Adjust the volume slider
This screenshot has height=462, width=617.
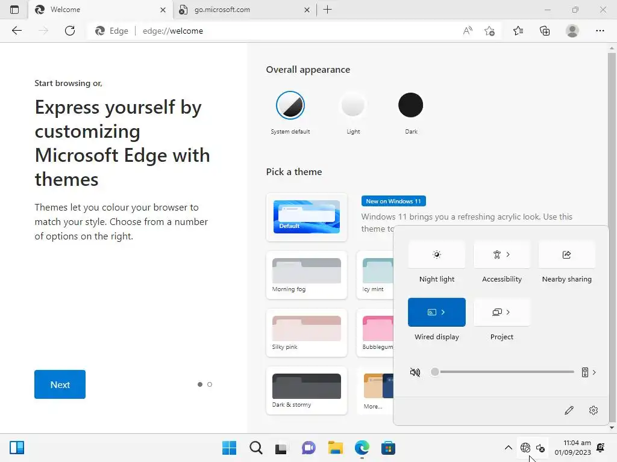click(x=503, y=372)
